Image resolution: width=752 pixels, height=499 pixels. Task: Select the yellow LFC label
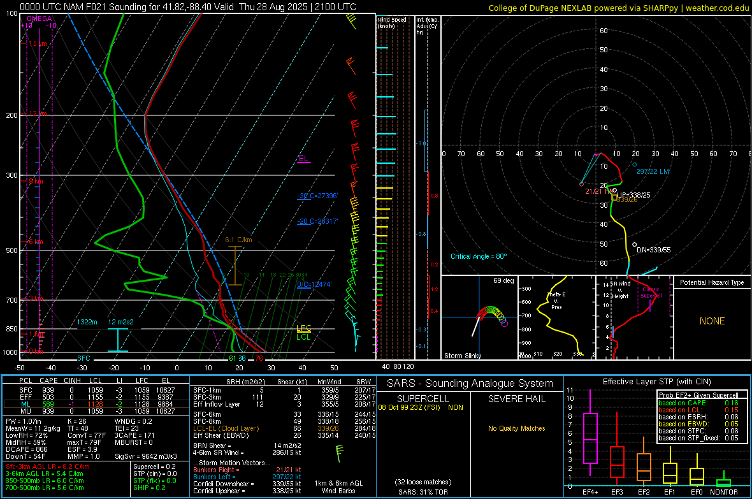[303, 328]
